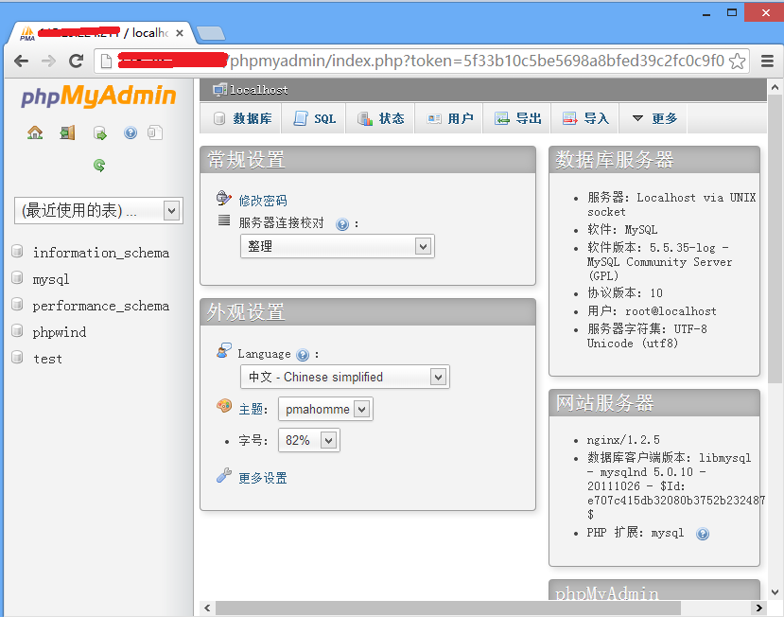Open the 数据库 tab
The image size is (784, 617).
coord(242,118)
